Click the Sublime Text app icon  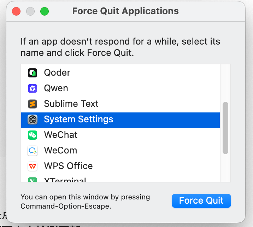coord(33,104)
